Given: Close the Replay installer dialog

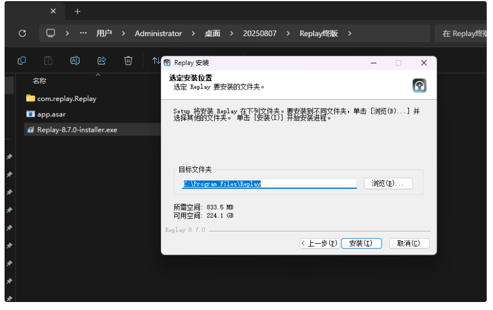Looking at the screenshot, I should click(424, 63).
